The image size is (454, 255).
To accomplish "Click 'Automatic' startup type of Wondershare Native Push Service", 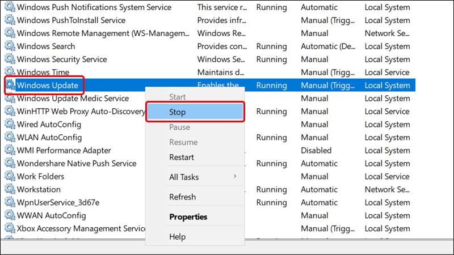I will click(x=319, y=163).
